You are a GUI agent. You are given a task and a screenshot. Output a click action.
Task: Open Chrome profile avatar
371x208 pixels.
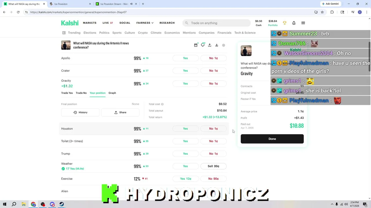[360, 12]
